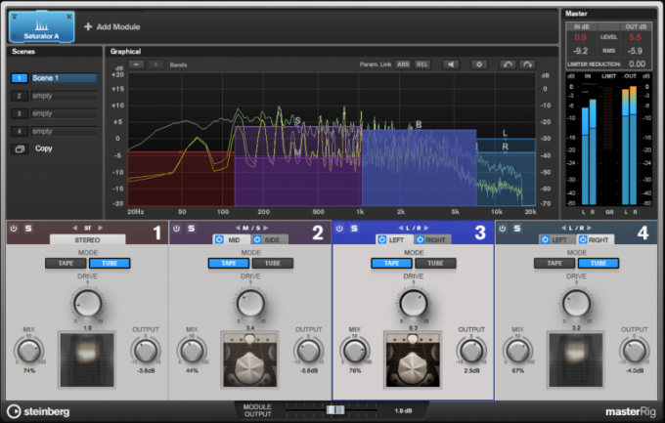Screen dimensions: 665x423
Task: Click the S handle in the spectrum graph
Action: 297,121
